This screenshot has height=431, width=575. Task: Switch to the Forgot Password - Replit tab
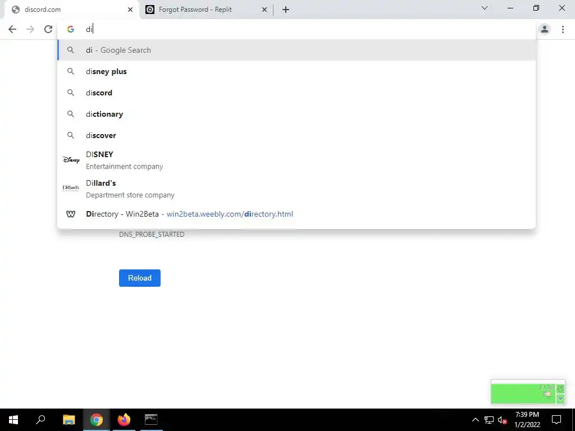(x=206, y=10)
